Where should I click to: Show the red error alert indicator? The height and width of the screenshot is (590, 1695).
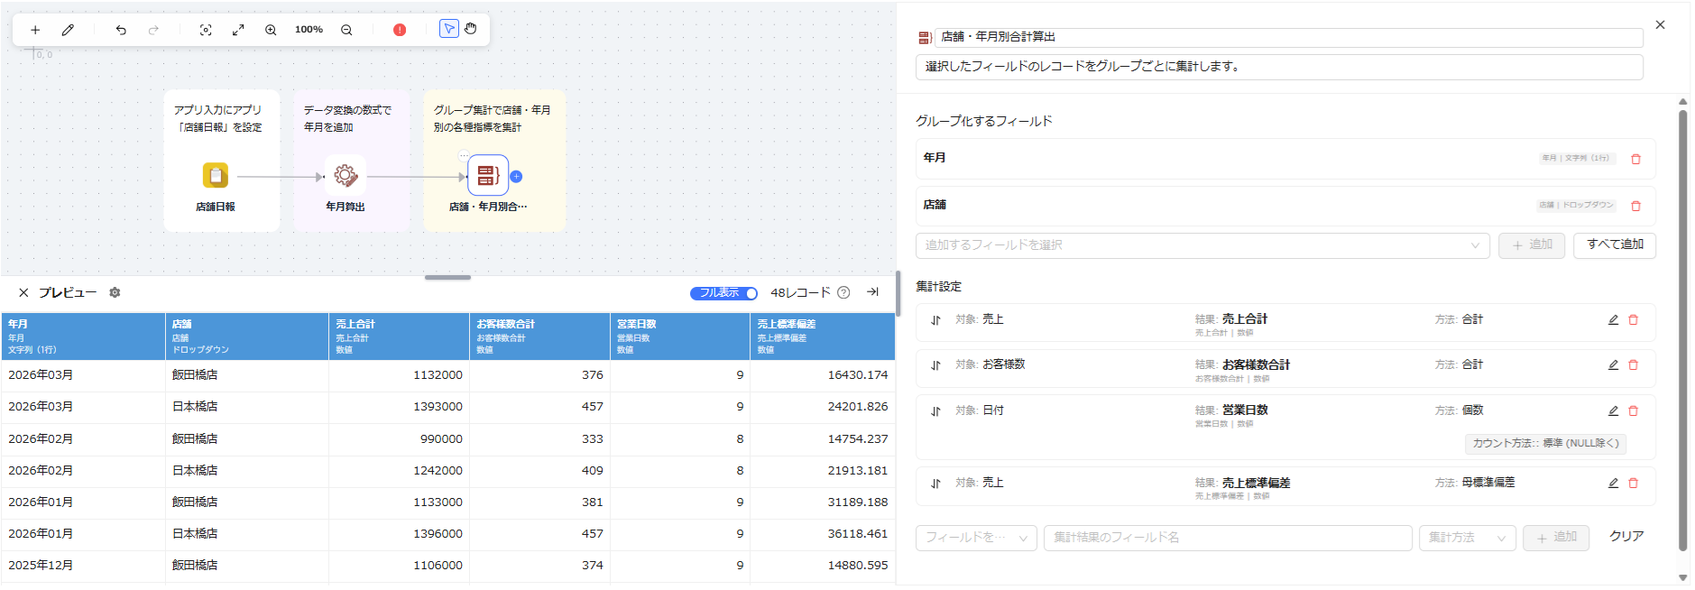click(x=400, y=30)
